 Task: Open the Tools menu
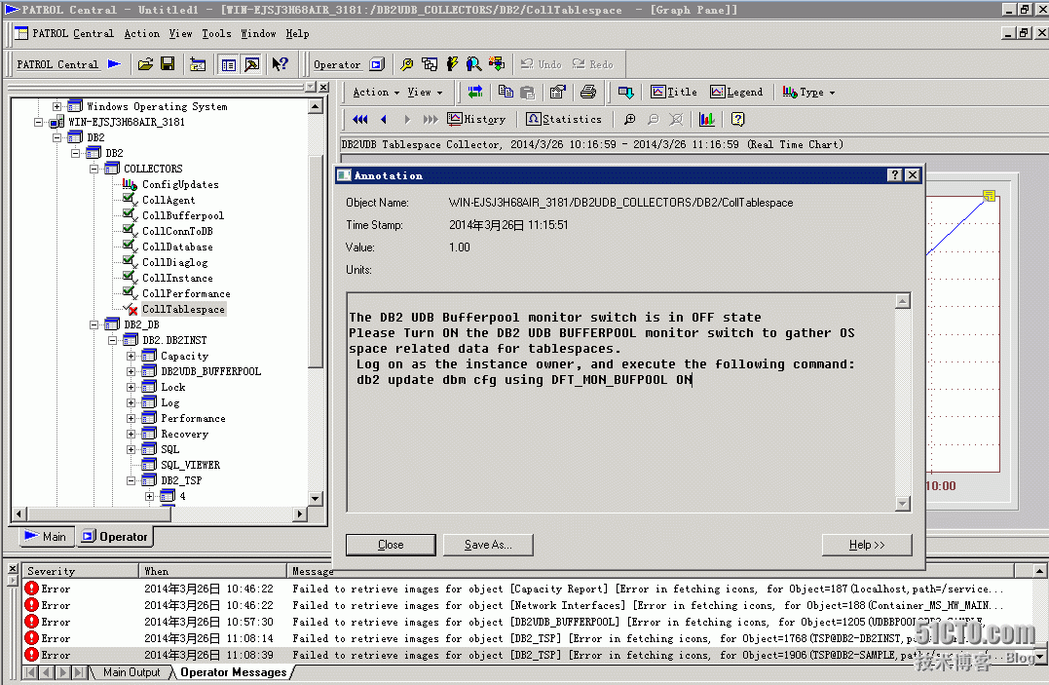(217, 33)
